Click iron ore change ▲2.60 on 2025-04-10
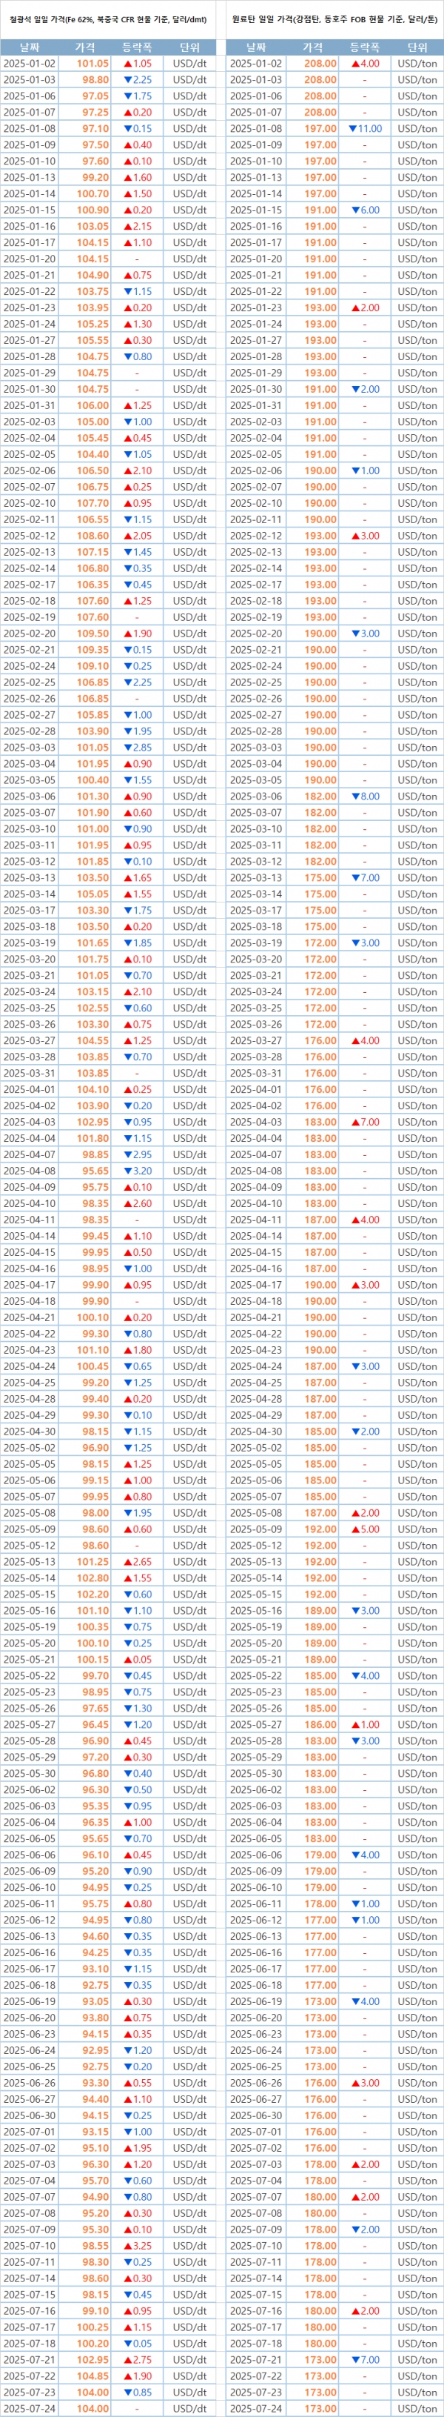The height and width of the screenshot is (2417, 444). pos(138,1204)
